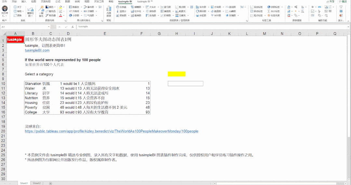Open the radio button control dropdown in 辅助功能
The width and height of the screenshot is (351, 185).
click(x=316, y=7)
